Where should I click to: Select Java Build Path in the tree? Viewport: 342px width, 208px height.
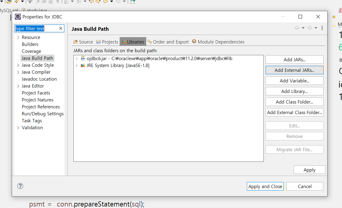37,58
